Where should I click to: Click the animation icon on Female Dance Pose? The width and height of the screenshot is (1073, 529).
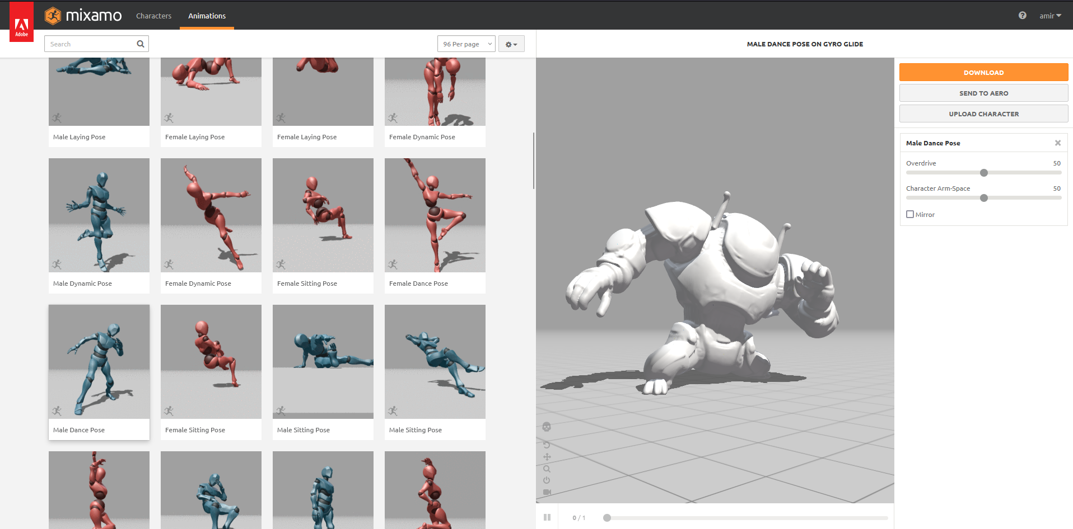393,264
